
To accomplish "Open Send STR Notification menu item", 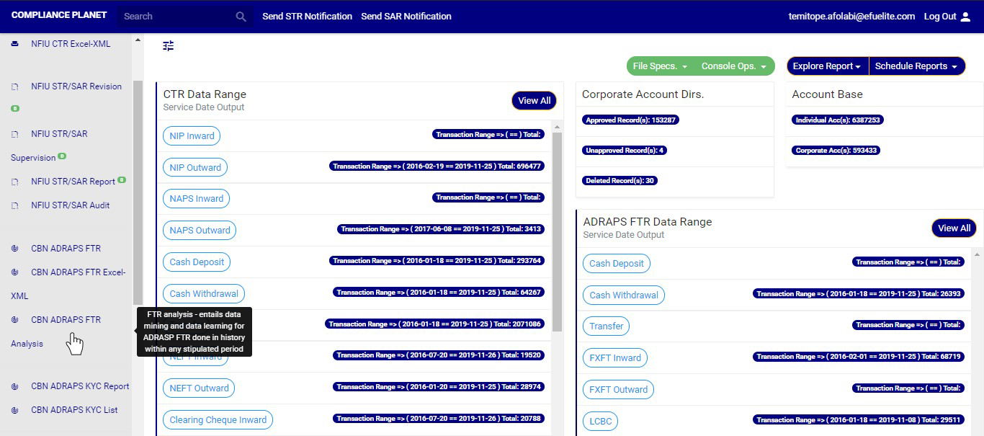I will tap(307, 17).
